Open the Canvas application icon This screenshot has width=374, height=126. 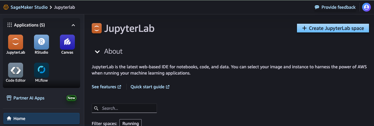[x=67, y=42]
